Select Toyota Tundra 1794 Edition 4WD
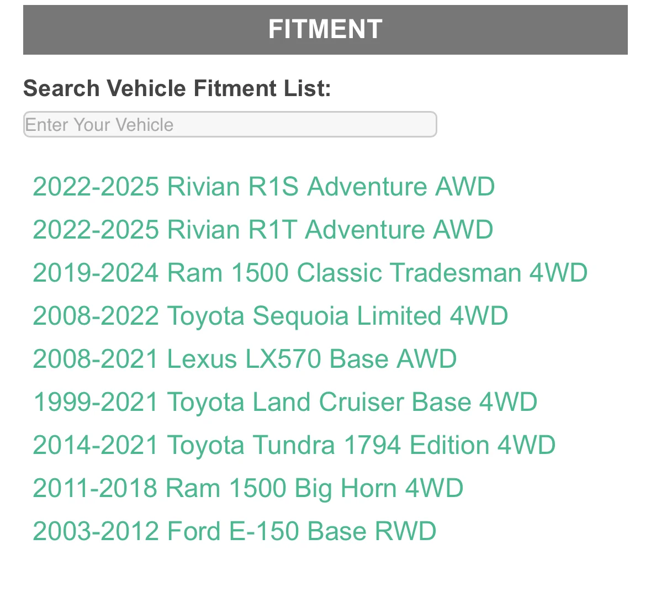 pyautogui.click(x=294, y=445)
